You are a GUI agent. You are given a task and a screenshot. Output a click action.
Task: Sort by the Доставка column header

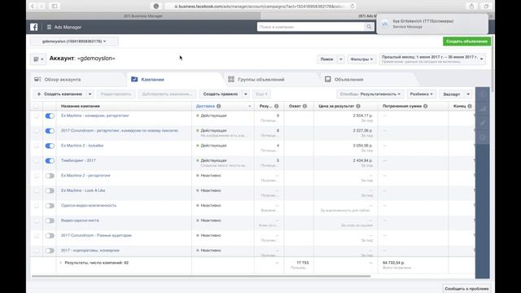[205, 106]
